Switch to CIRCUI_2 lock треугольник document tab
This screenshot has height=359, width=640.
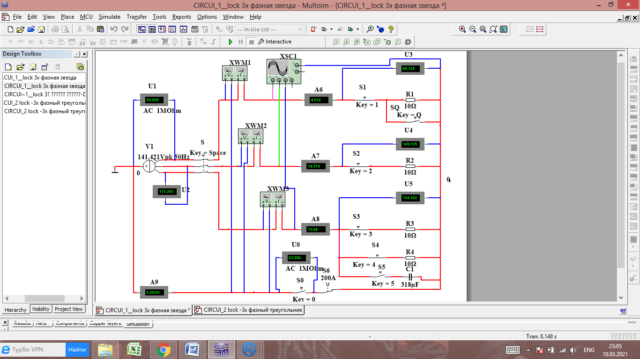pyautogui.click(x=249, y=310)
